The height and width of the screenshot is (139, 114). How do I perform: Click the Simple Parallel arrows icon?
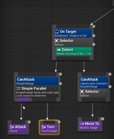pos(18,88)
